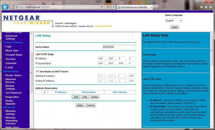Click the browser back arrow button
This screenshot has width=215, height=130.
tap(5, 7)
